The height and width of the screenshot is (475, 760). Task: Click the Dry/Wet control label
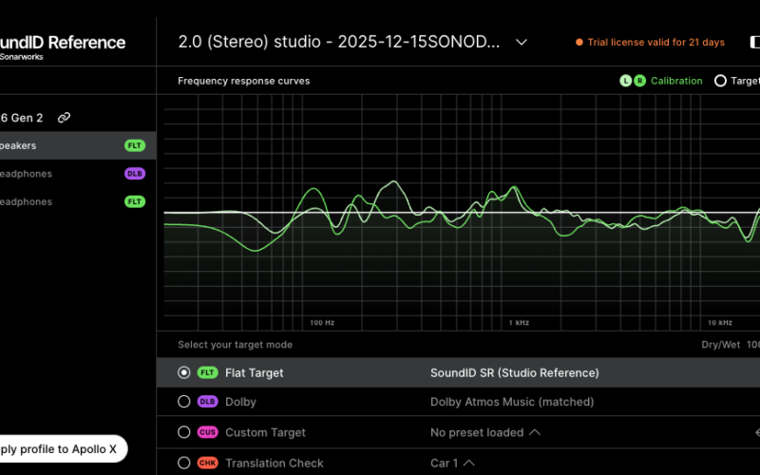click(721, 345)
